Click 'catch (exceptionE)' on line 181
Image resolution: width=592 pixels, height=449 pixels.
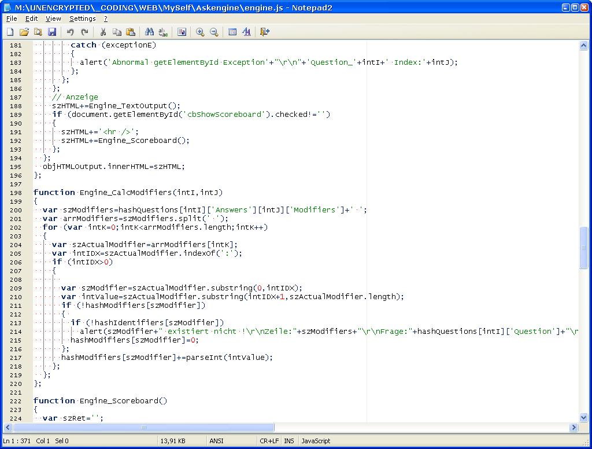[114, 45]
